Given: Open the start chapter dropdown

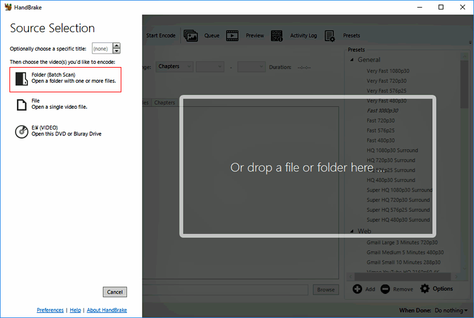Looking at the screenshot, I should point(210,66).
